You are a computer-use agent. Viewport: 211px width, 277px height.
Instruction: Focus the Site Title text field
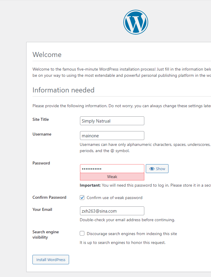[112, 121]
